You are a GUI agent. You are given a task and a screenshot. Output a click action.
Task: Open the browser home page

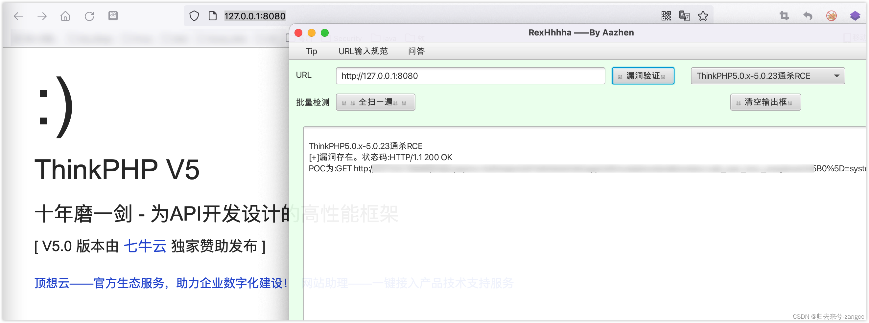tap(65, 16)
